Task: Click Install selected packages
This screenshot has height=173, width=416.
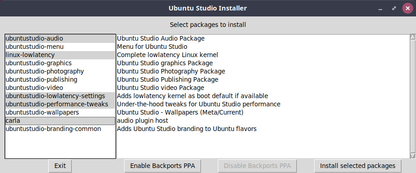Action: tap(358, 166)
